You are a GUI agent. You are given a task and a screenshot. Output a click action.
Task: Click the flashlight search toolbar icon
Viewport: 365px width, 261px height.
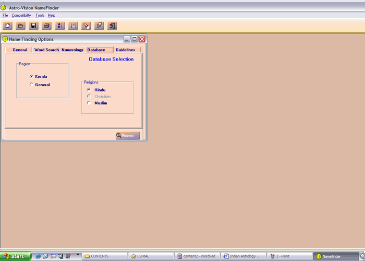86,26
